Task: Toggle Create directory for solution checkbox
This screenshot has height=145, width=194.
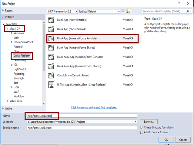Action: point(142,127)
